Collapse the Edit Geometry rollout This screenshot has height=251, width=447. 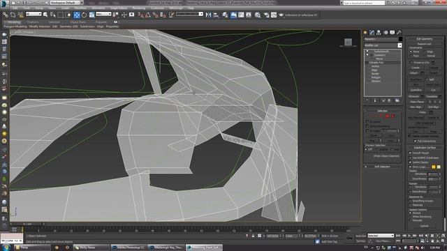coord(425,39)
